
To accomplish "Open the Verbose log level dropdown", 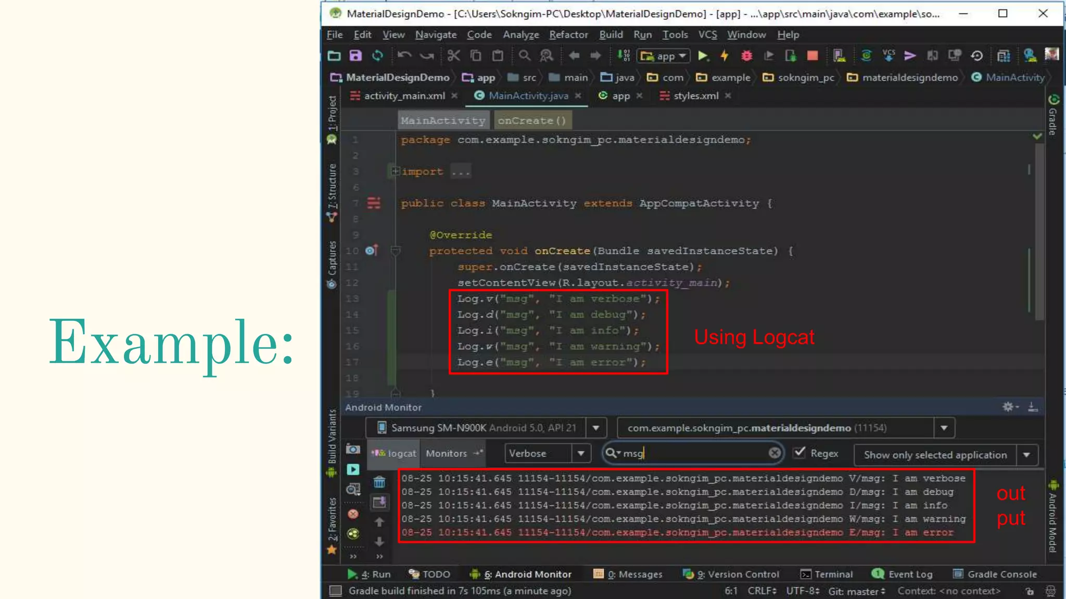I will click(x=581, y=453).
